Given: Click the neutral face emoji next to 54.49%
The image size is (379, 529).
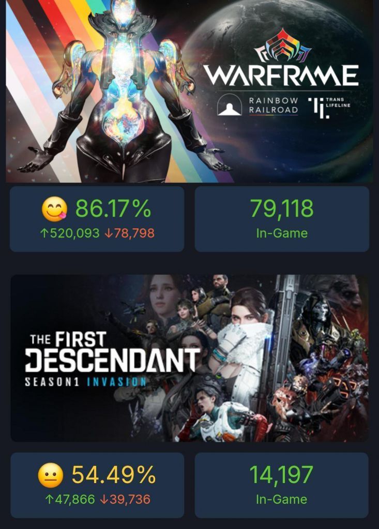Looking at the screenshot, I should (50, 475).
